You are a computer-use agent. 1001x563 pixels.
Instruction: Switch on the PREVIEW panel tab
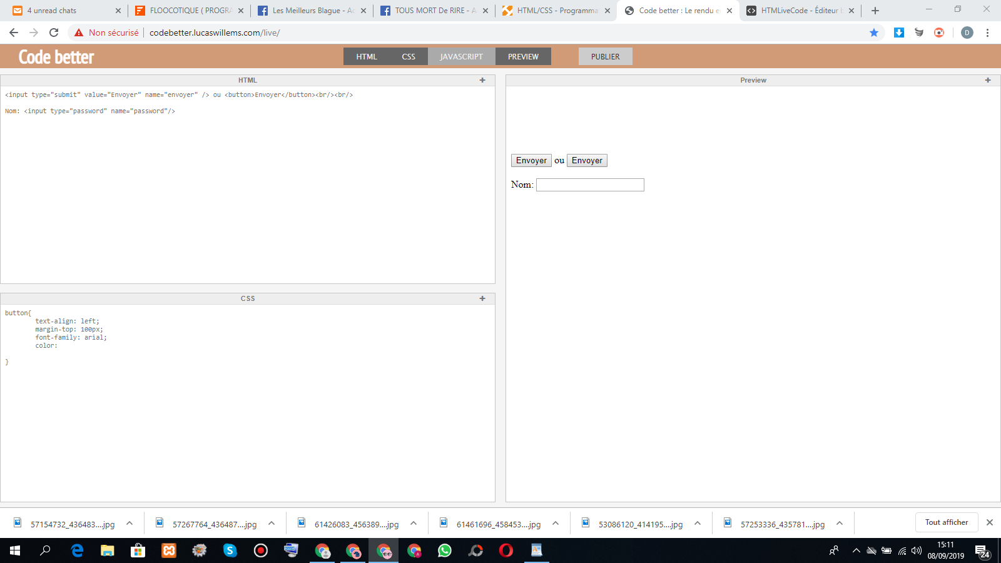tap(523, 56)
